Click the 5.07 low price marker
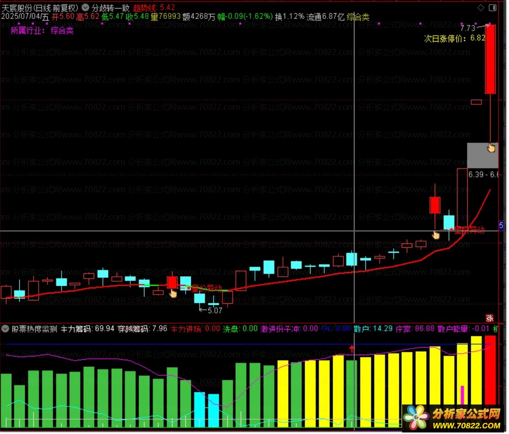This screenshot has height=434, width=509. (x=215, y=311)
